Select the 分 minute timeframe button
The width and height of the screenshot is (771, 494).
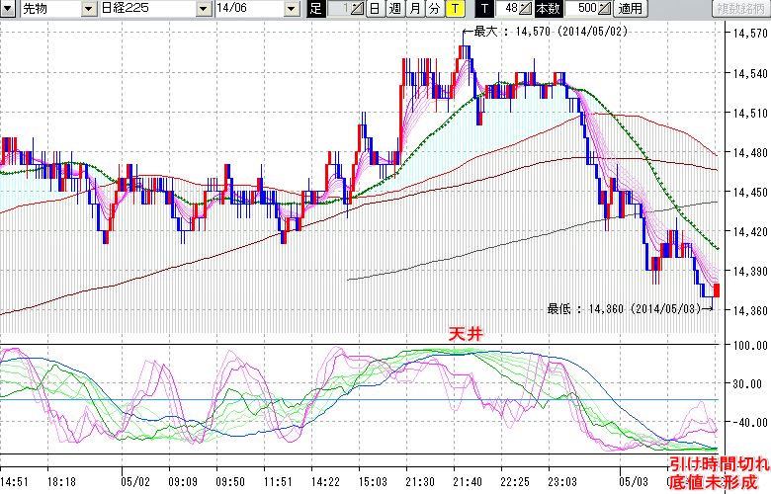433,9
